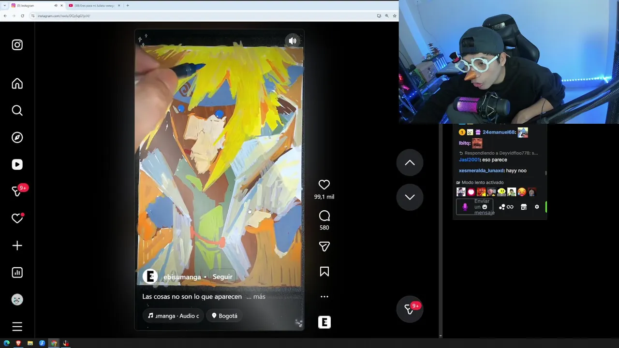Like the reel with the heart icon
The width and height of the screenshot is (619, 348).
324,185
